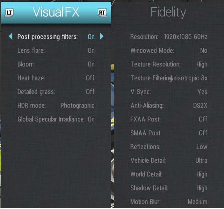Image resolution: width=224 pixels, height=209 pixels.
Task: Select the Visual FX tab header
Action: pyautogui.click(x=56, y=12)
